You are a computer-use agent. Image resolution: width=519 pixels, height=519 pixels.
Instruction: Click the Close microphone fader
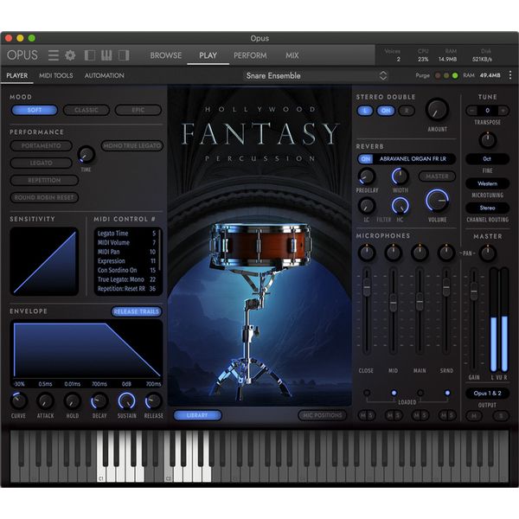367,286
